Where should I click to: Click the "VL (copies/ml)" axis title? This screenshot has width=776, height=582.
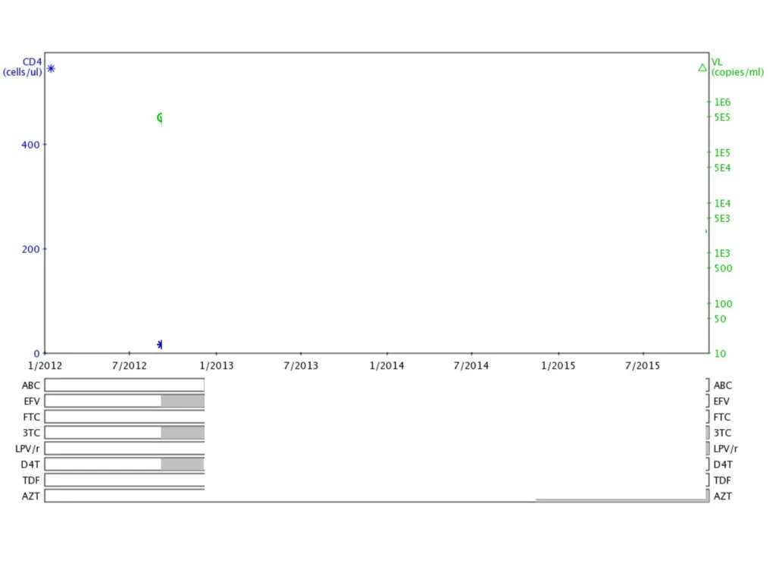coord(737,67)
